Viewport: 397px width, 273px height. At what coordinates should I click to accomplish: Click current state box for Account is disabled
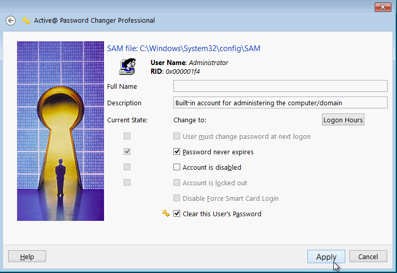127,167
